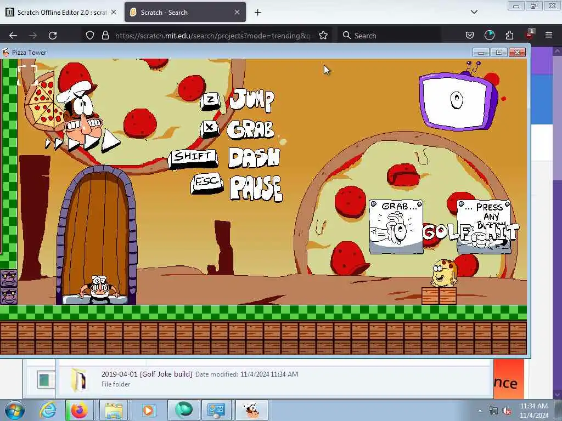Click the purple TV screen in game
Viewport: 562px width, 421px height.
pos(457,100)
